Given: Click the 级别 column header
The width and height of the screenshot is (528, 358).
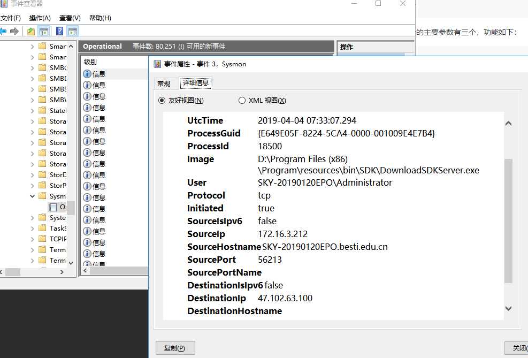Looking at the screenshot, I should pyautogui.click(x=114, y=62).
